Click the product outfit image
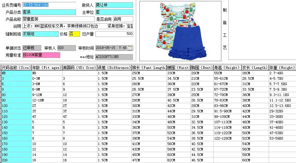 (x=180, y=31)
